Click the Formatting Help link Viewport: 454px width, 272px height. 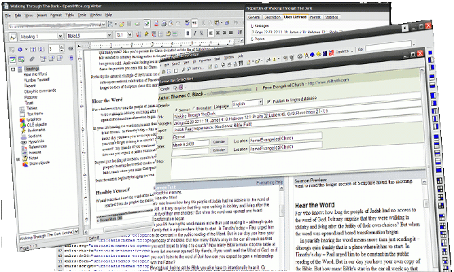[269, 182]
